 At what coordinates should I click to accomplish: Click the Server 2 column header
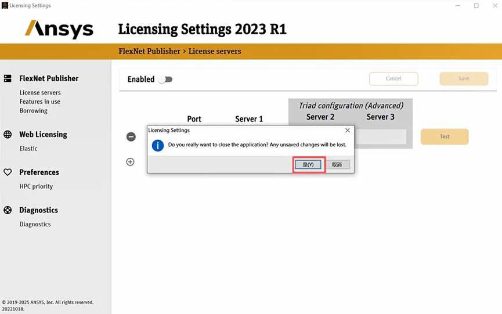(320, 117)
